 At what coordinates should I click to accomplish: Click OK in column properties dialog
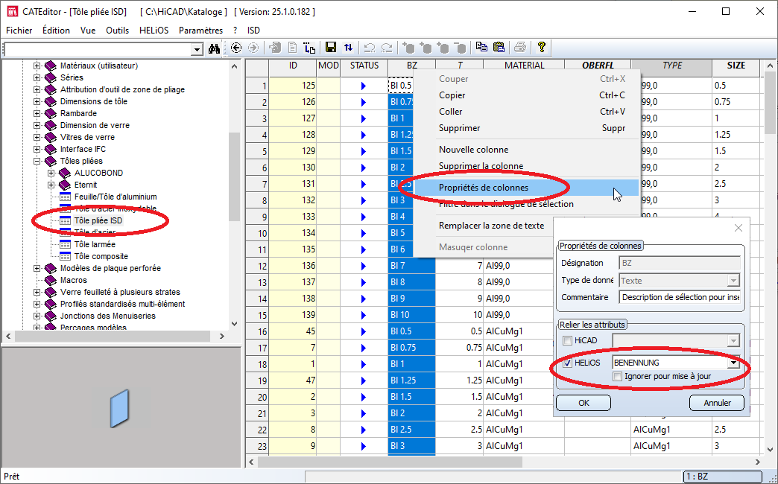point(583,403)
